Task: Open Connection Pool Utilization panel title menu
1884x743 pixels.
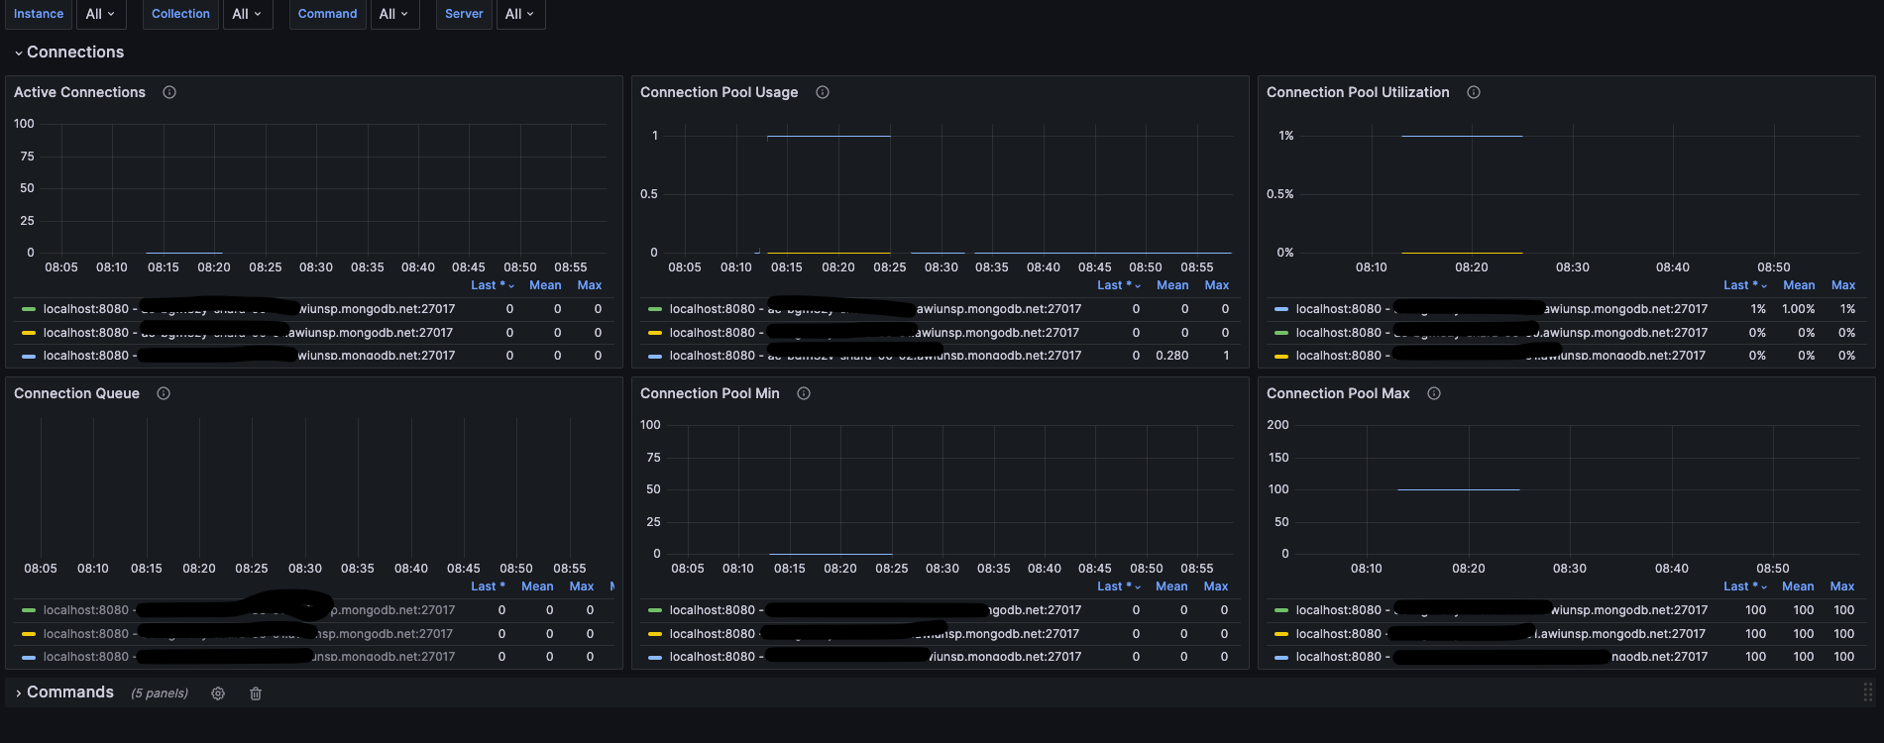Action: [1358, 92]
